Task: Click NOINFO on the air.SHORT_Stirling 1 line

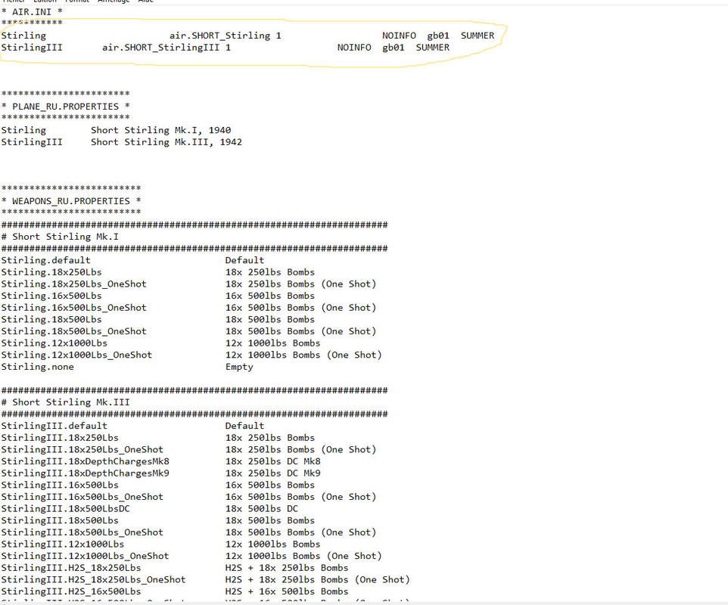Action: tap(399, 36)
